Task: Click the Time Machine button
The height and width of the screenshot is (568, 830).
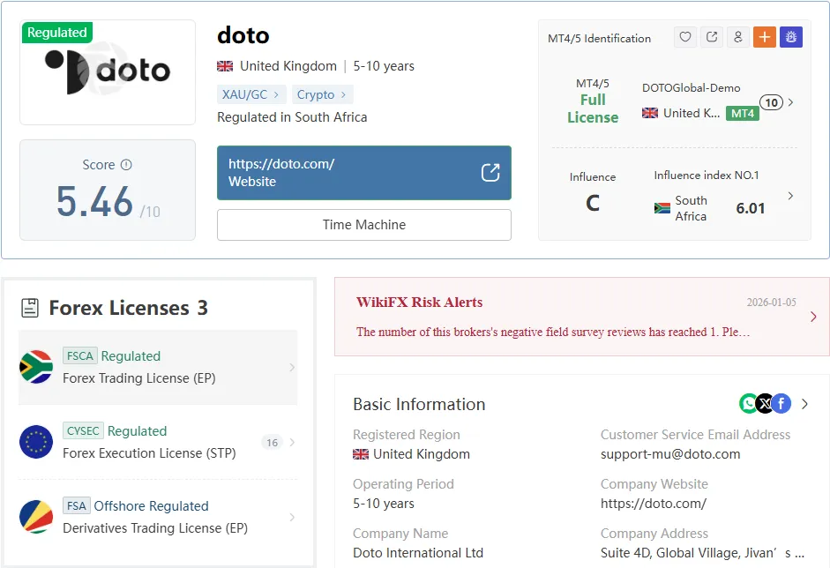Action: pyautogui.click(x=364, y=225)
